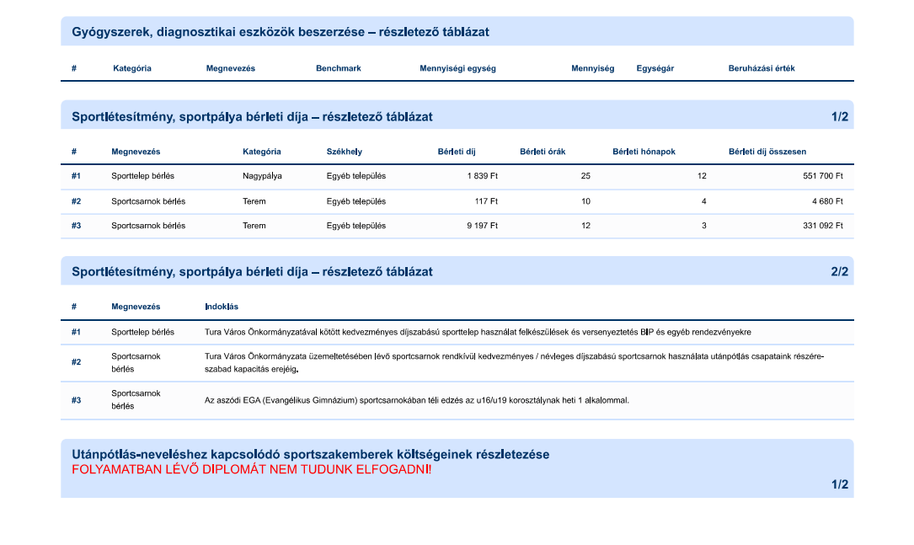914x545 pixels.
Task: Select the '9 197 Ft' rental fee cell
Action: click(482, 226)
